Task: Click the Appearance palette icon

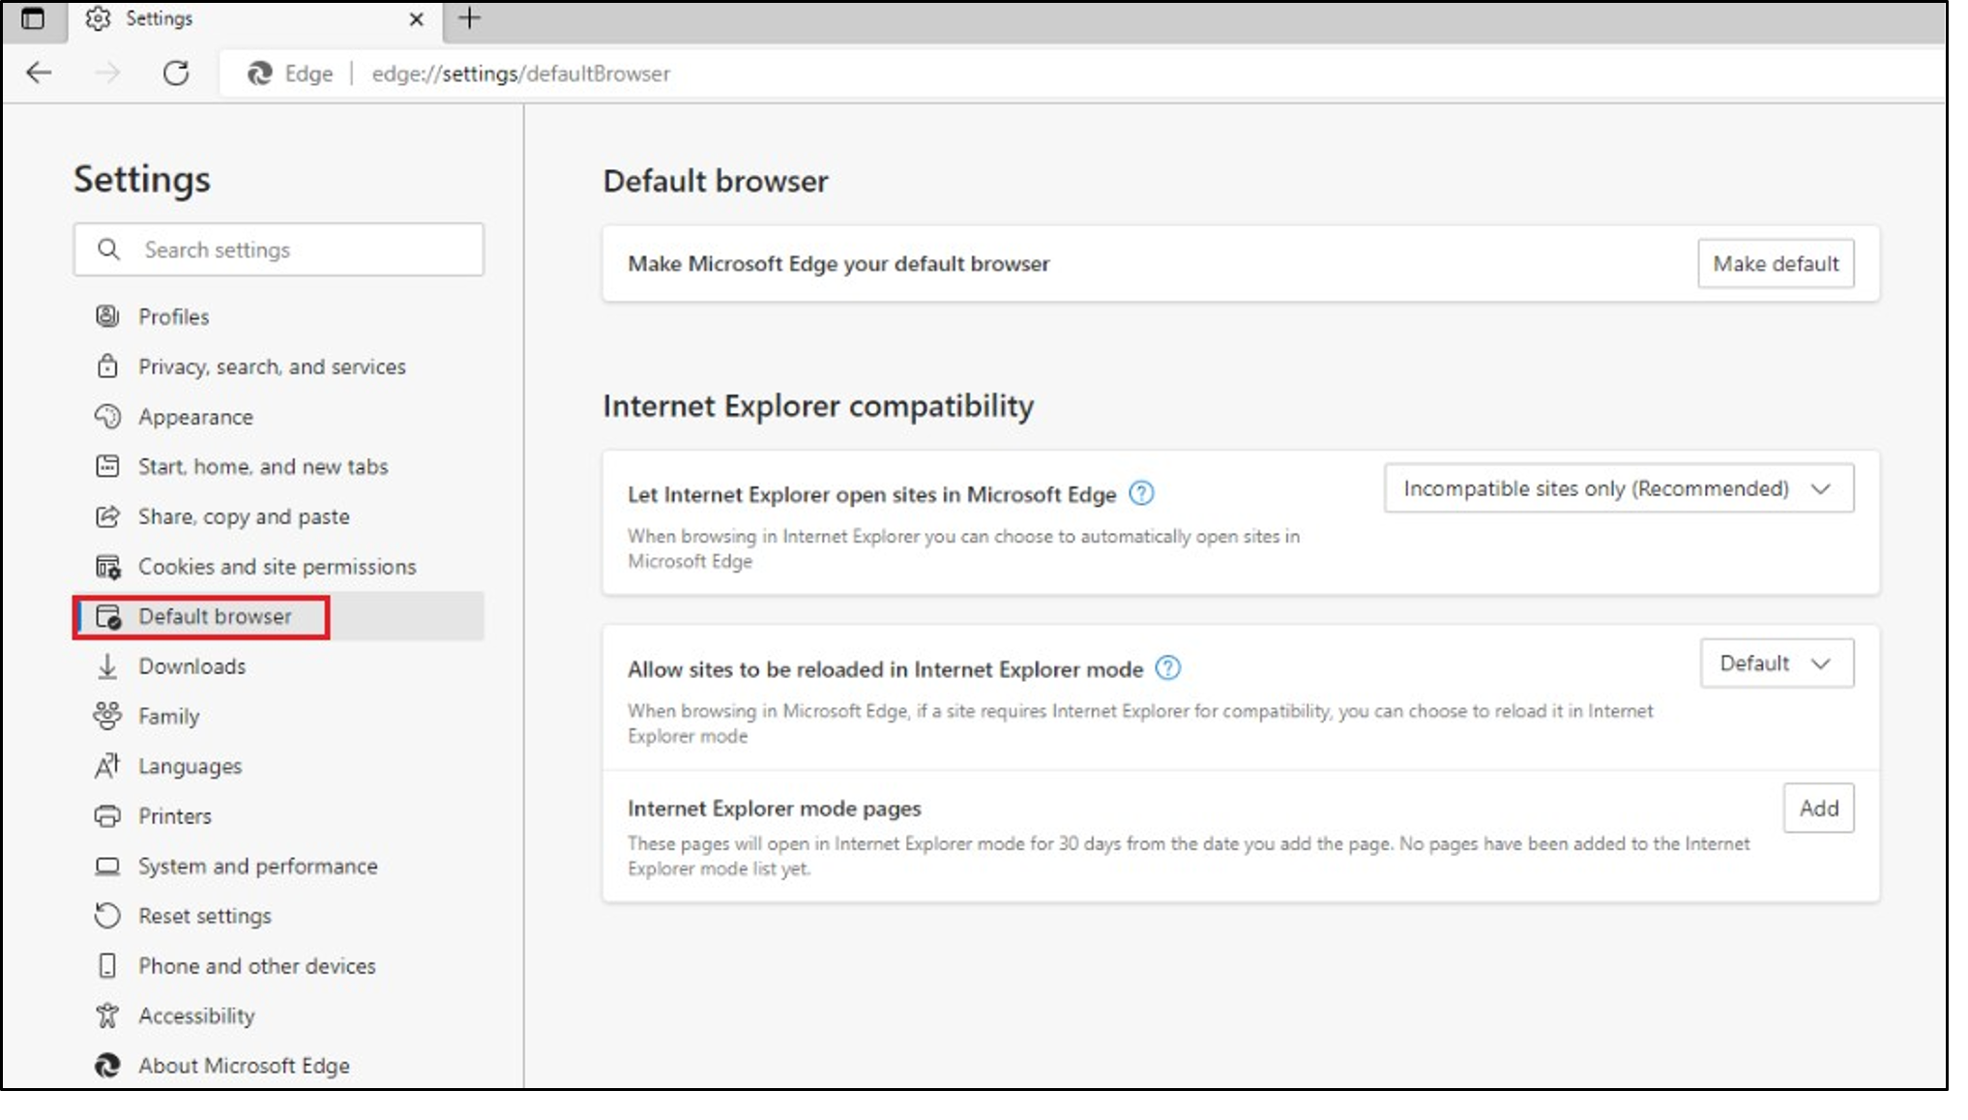Action: click(x=107, y=417)
